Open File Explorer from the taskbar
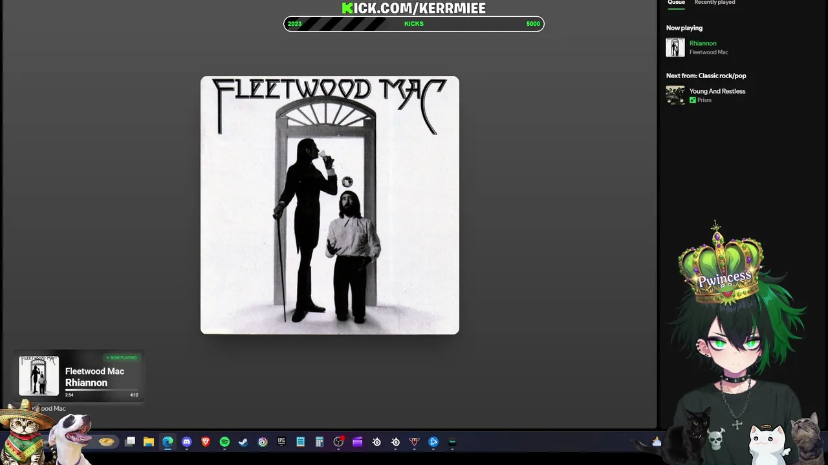 [149, 442]
